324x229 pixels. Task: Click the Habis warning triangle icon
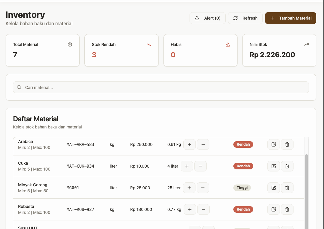(228, 44)
